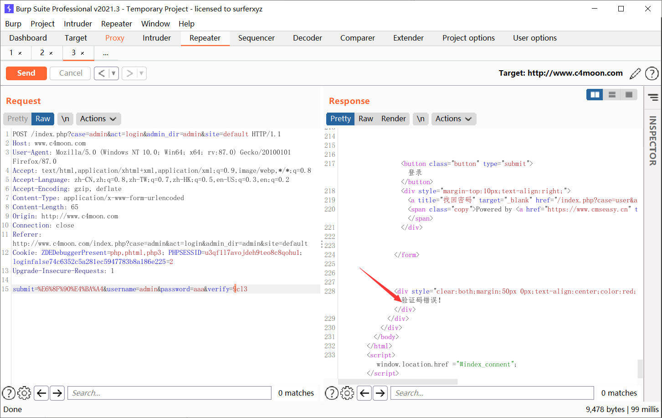Viewport: 662px width, 418px height.
Task: Go to previous match in request
Action: pyautogui.click(x=41, y=393)
